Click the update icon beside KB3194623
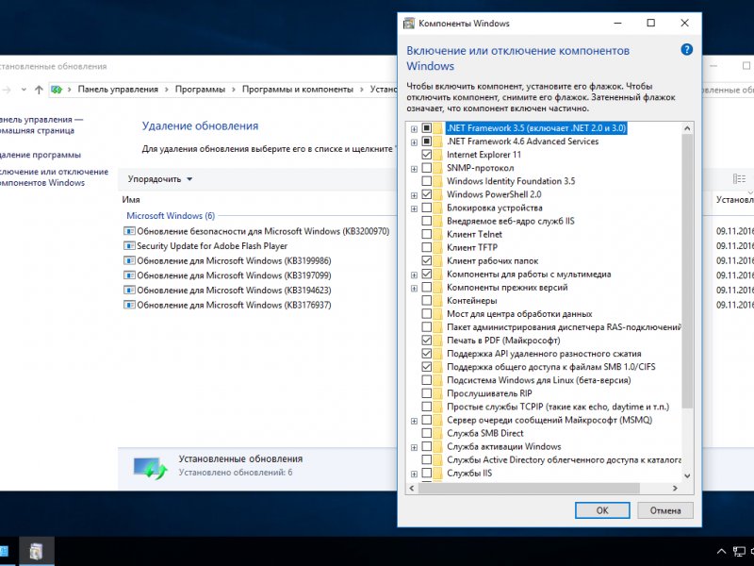Viewport: 754px width, 566px height. tap(129, 291)
